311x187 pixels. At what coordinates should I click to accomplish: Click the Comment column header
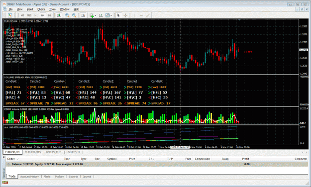click(x=301, y=159)
